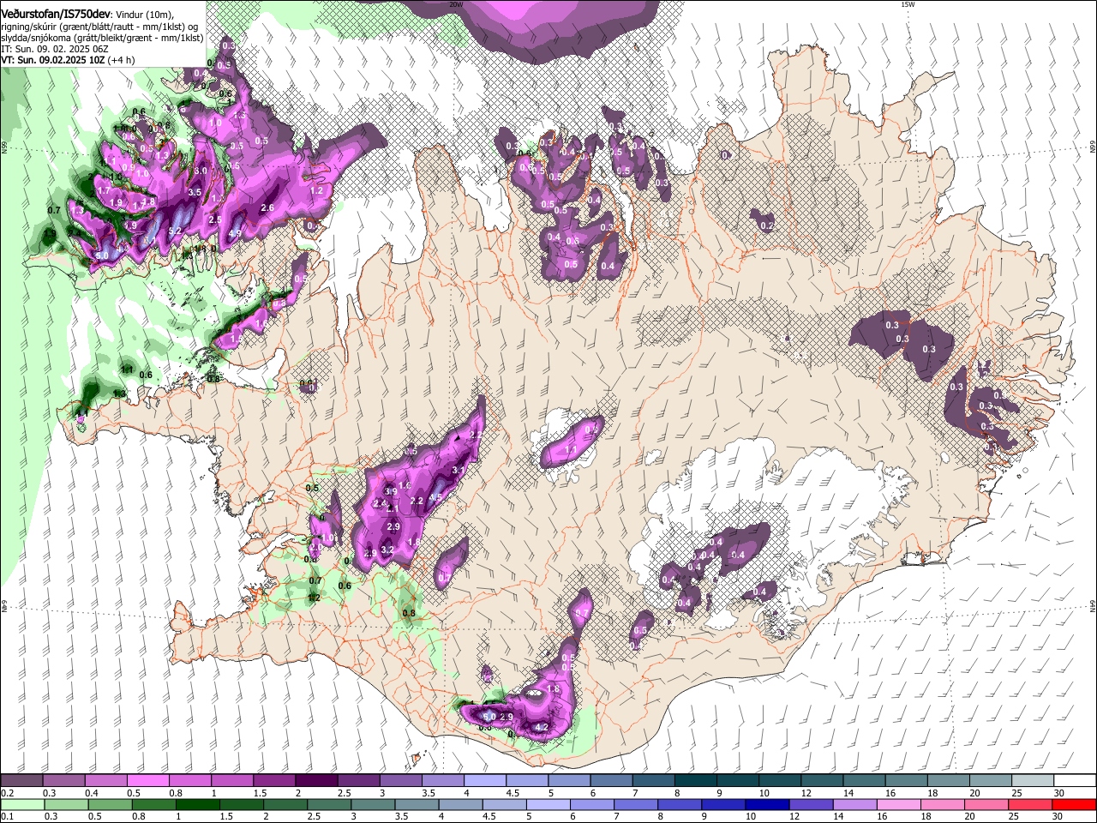
Task: Click the '15W' longitude label
Action: 908,4
